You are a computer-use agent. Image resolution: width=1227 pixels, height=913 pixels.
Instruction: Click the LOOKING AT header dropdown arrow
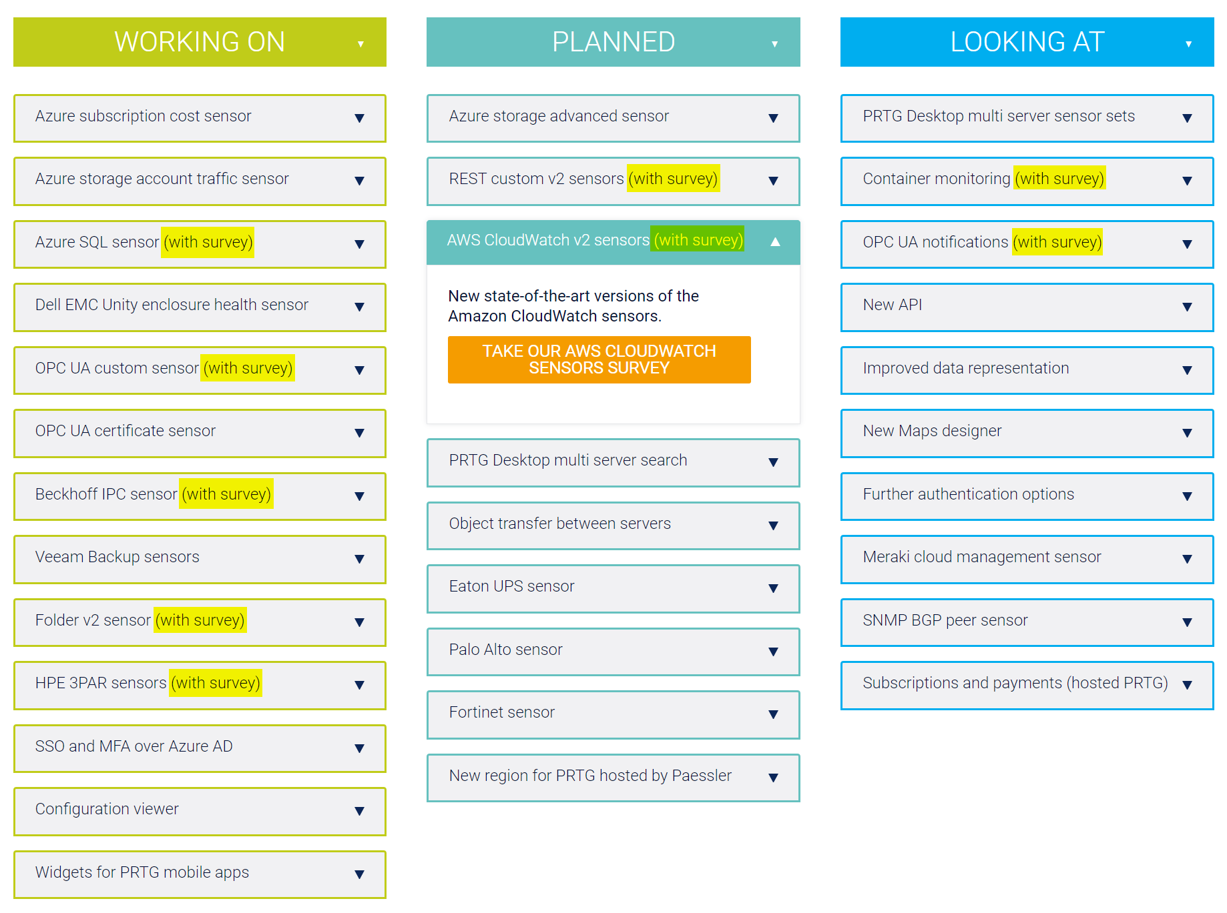point(1188,44)
